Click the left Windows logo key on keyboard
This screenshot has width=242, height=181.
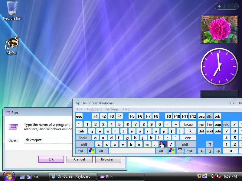(x=92, y=151)
